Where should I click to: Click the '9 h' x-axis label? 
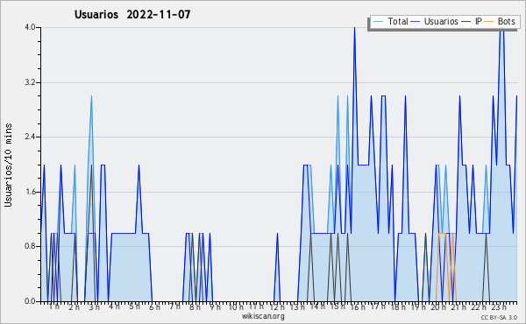coord(215,306)
